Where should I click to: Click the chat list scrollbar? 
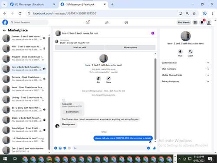(49, 93)
